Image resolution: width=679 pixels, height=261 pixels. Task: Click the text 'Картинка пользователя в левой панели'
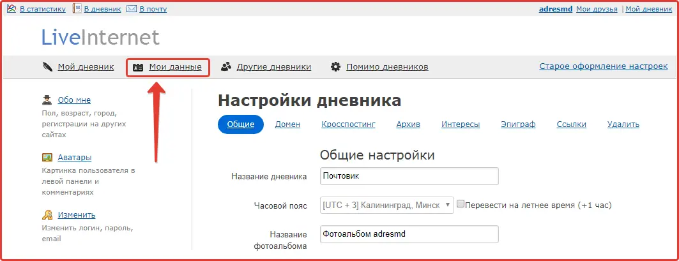coord(88,175)
